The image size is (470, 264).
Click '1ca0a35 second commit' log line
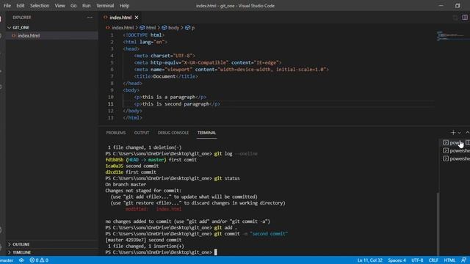(x=132, y=166)
